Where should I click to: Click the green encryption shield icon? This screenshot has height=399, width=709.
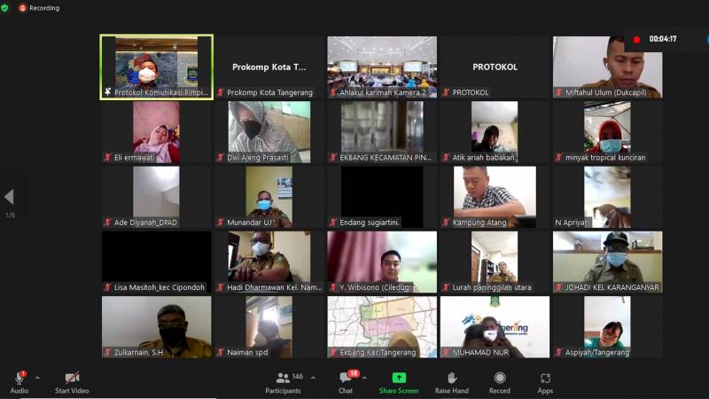tap(5, 7)
